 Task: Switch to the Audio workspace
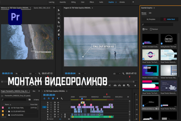coord(101,2)
